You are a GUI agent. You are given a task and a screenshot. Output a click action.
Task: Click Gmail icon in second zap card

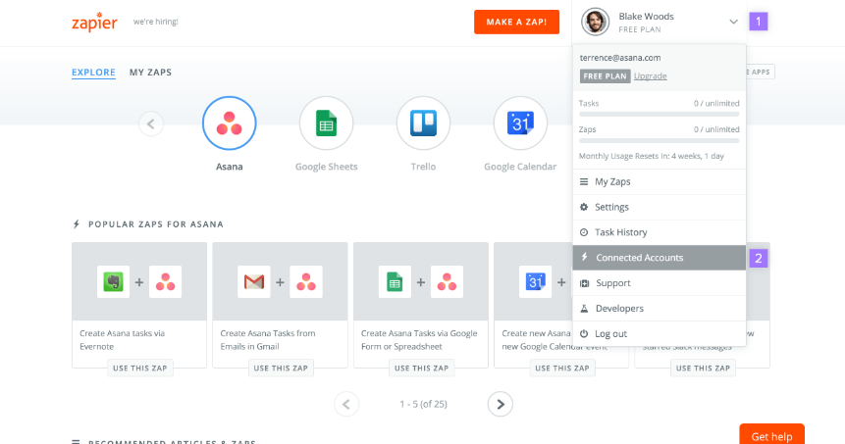point(254,281)
